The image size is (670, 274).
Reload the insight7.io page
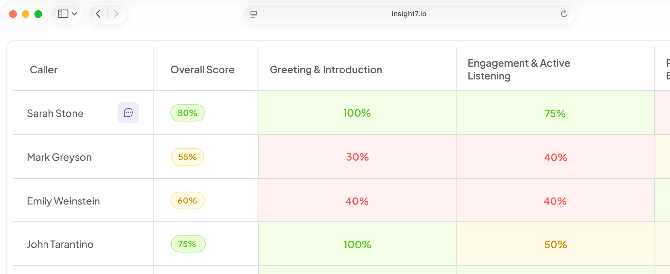564,14
